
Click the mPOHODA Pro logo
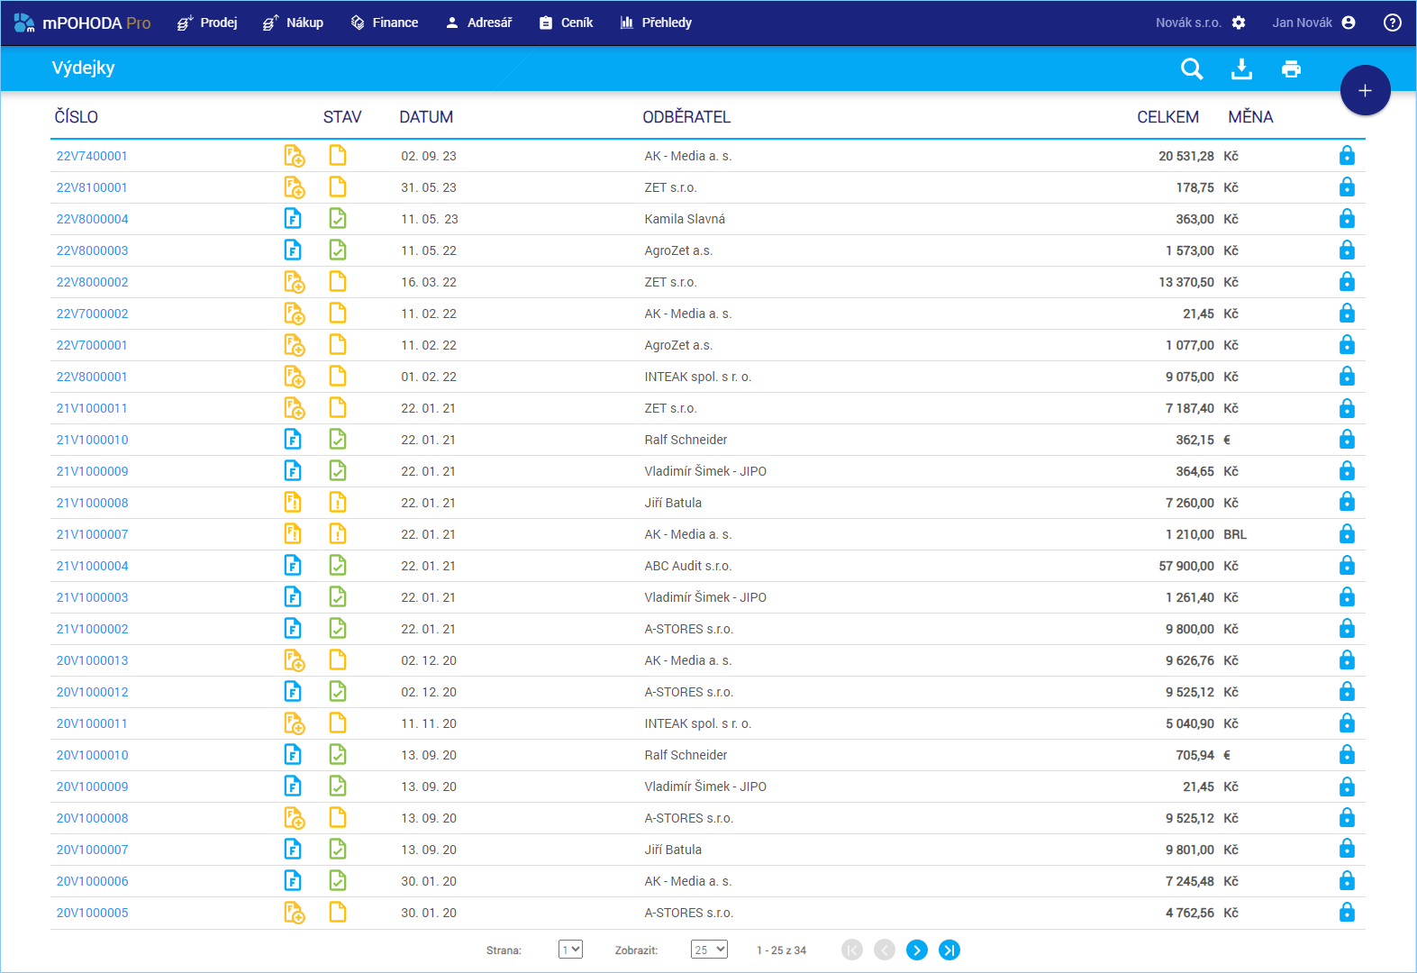[82, 23]
